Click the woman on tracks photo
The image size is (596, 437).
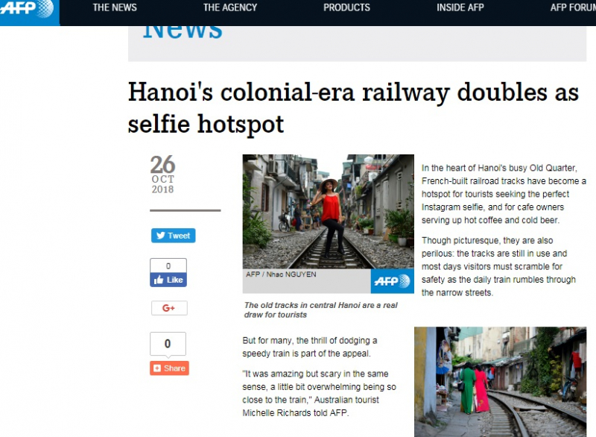[x=328, y=212]
